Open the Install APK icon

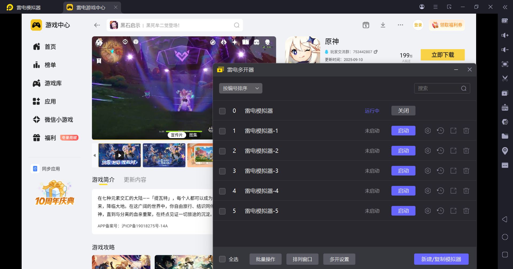505,107
